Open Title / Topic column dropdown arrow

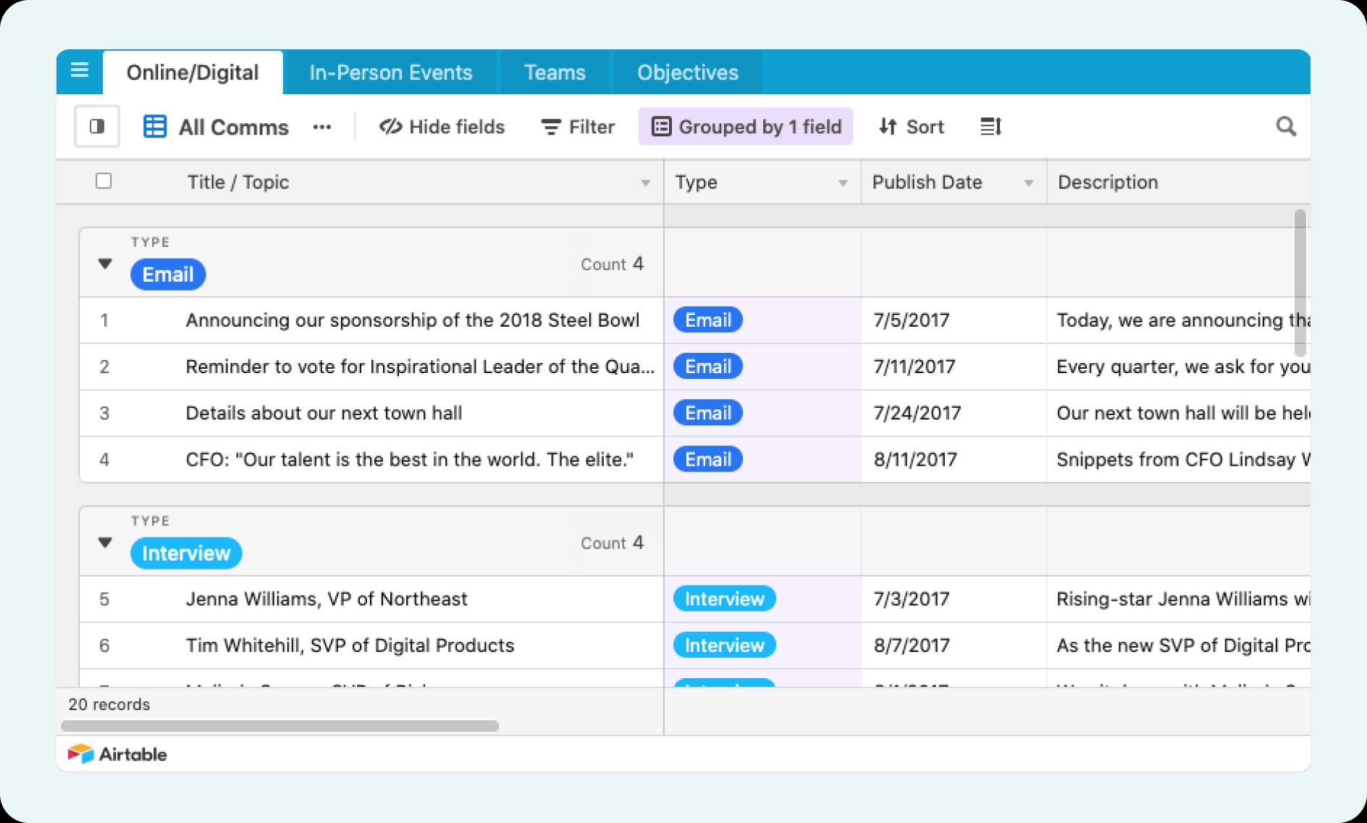pyautogui.click(x=645, y=183)
